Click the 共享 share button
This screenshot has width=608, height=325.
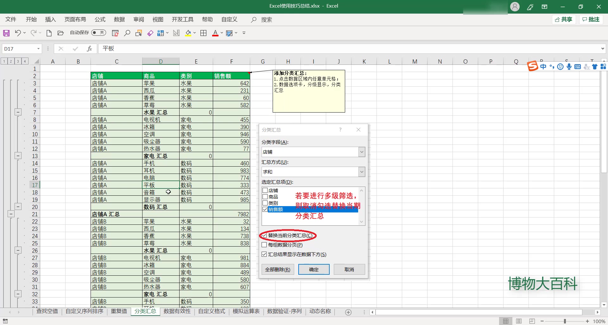564,20
